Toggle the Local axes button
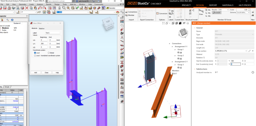This screenshot has width=256, height=126. [x=217, y=13]
